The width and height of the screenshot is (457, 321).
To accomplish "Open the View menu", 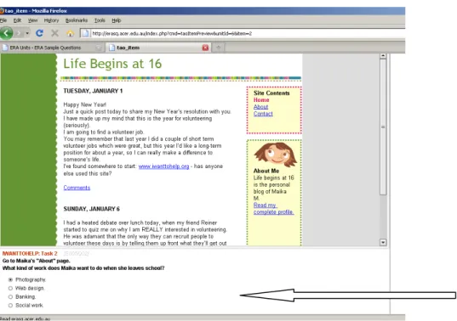I will (x=32, y=20).
